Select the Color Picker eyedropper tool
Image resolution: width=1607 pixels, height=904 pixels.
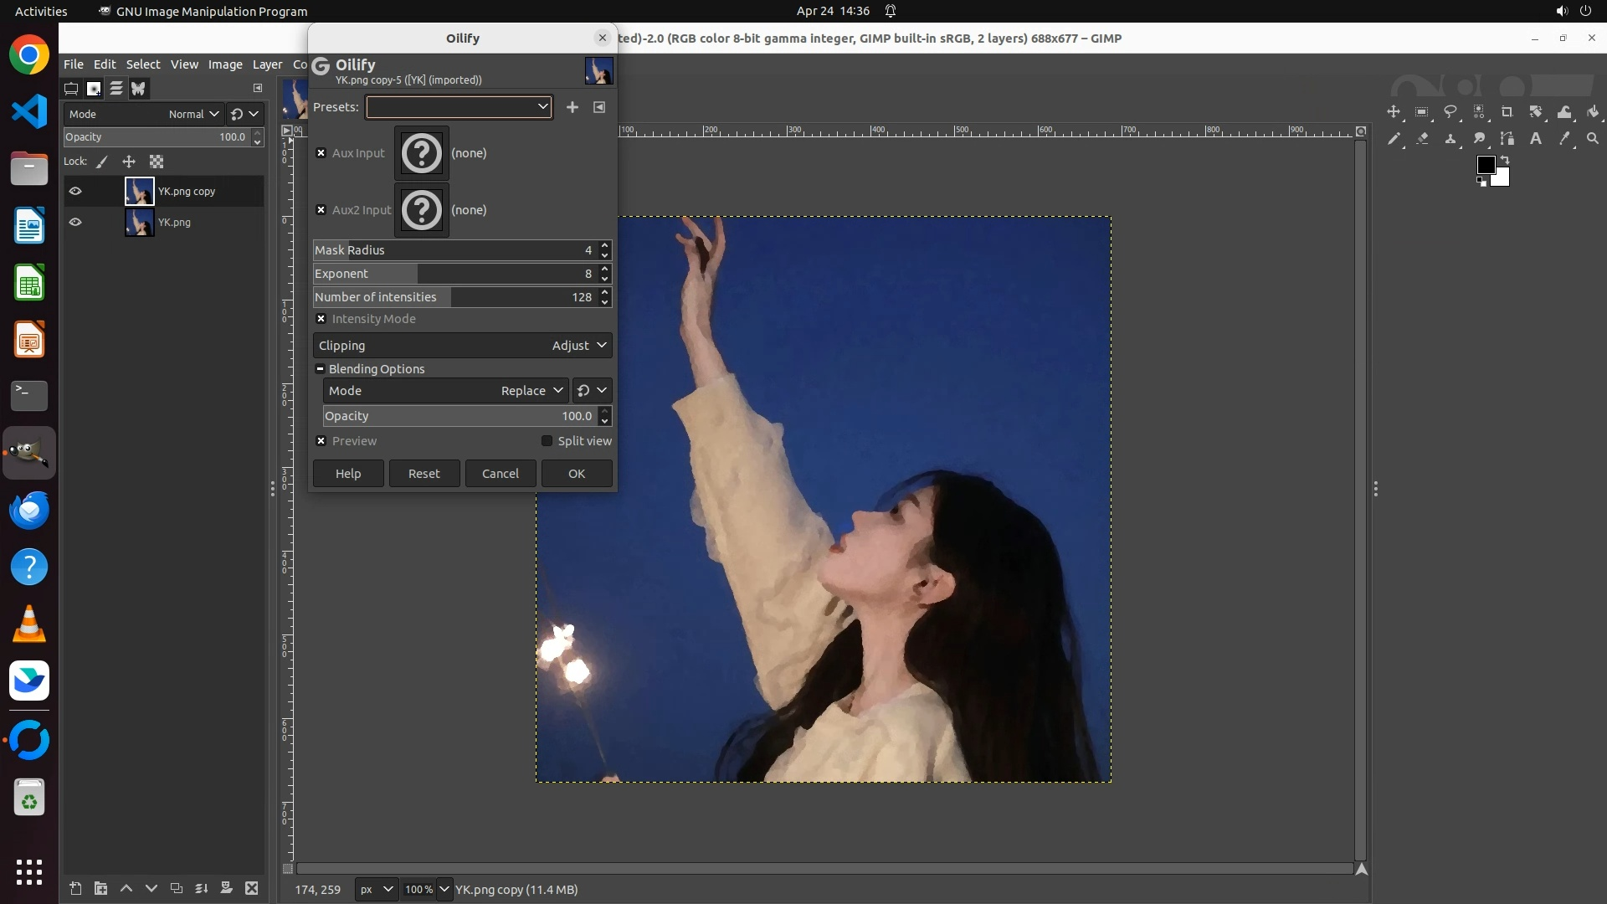(1564, 139)
